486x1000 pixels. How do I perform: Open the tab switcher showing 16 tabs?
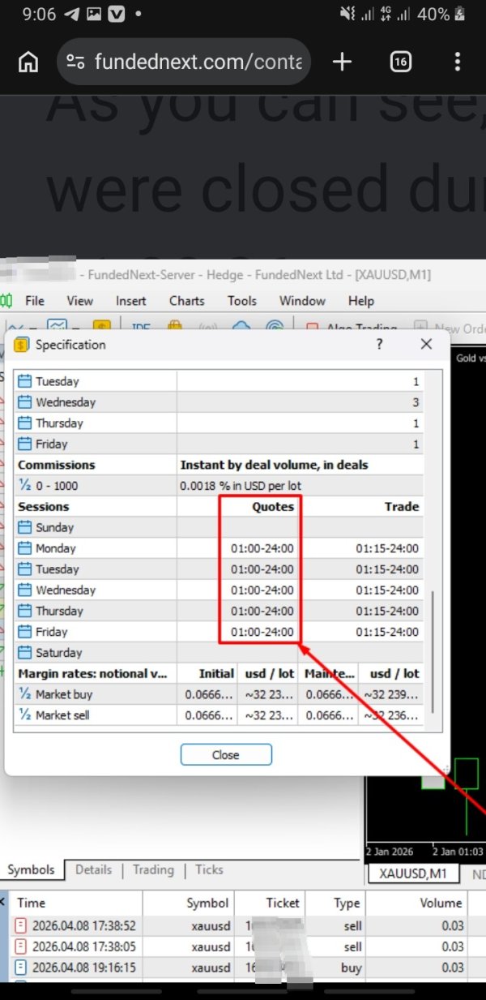click(x=400, y=62)
